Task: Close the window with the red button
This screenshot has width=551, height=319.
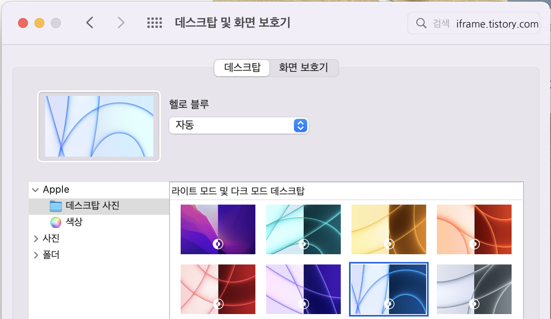Action: click(23, 23)
